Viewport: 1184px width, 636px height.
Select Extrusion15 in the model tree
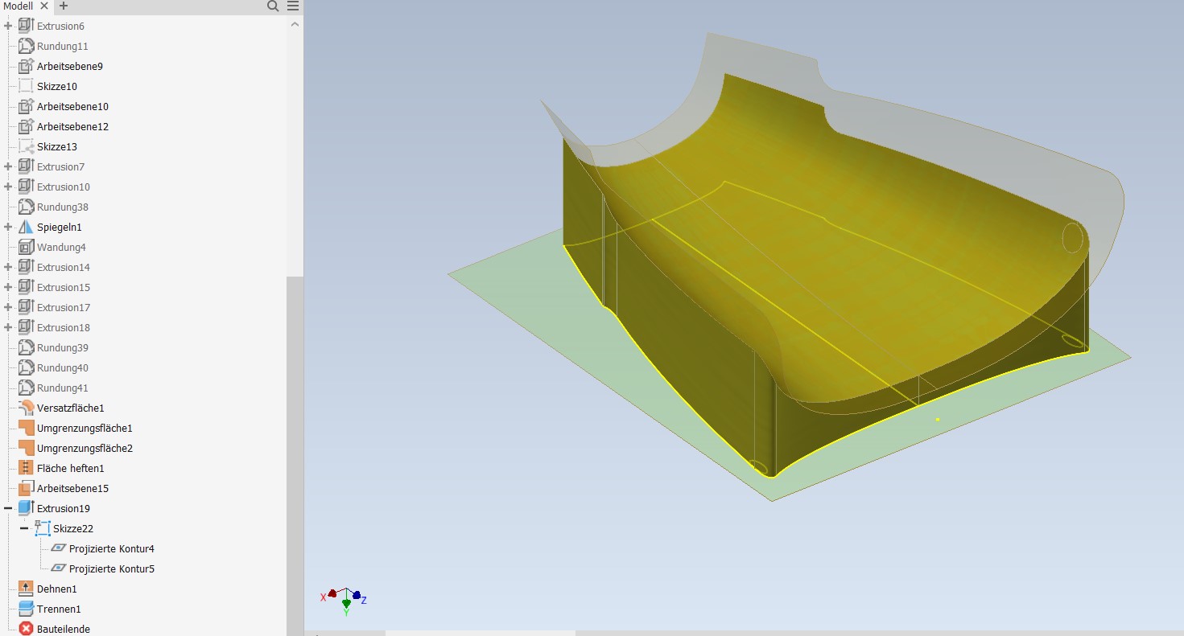click(x=64, y=287)
